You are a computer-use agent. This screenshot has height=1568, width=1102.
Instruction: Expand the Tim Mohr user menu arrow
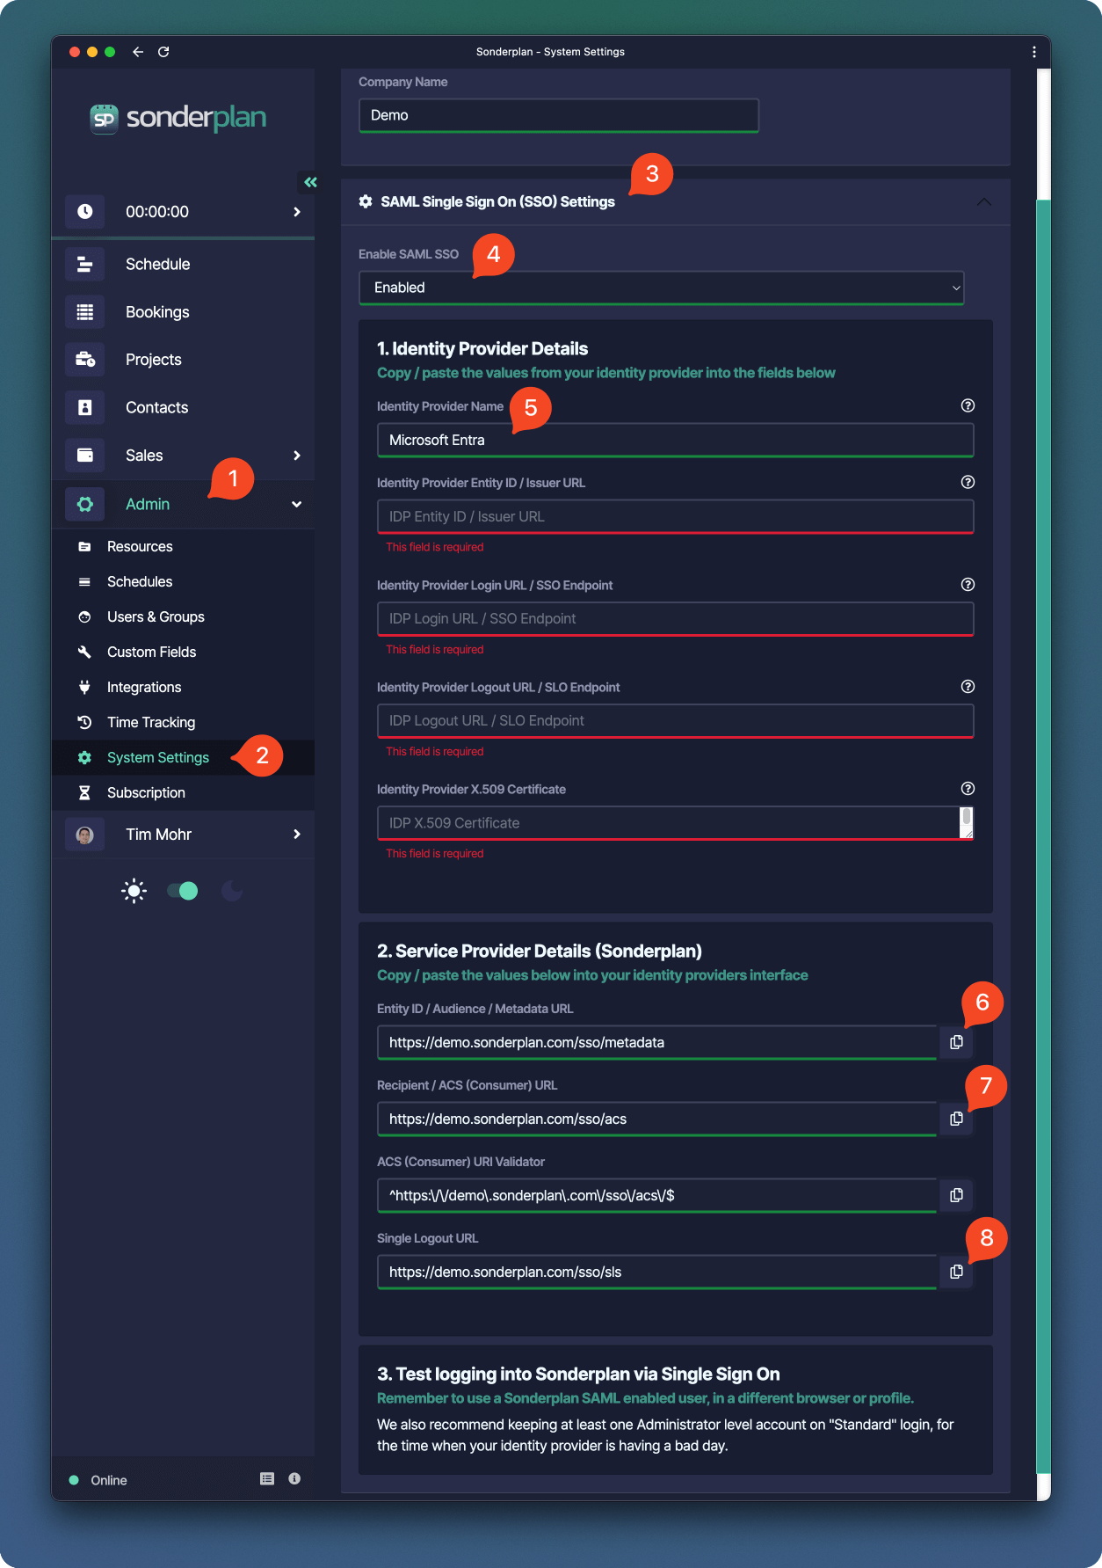(x=297, y=835)
